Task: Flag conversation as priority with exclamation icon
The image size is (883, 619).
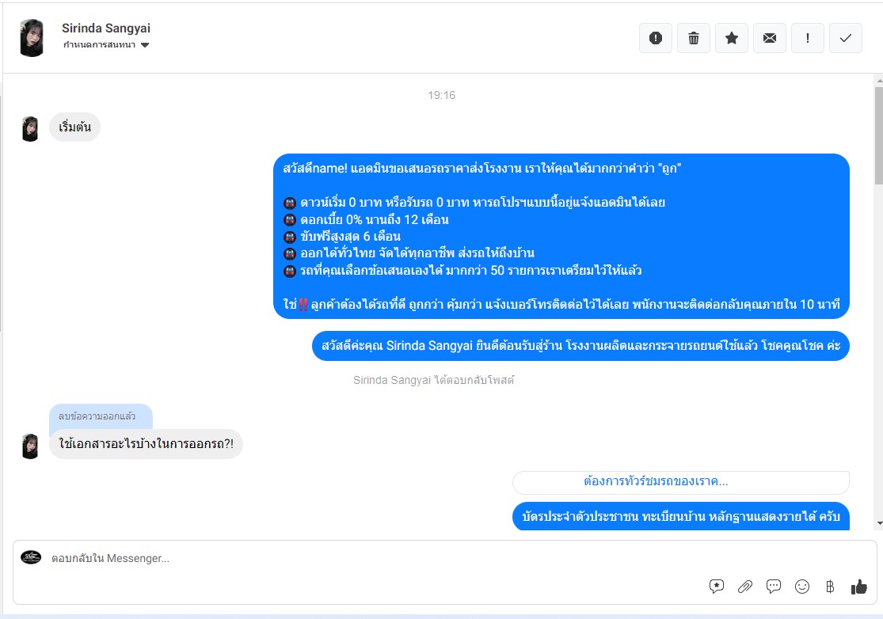Action: [808, 38]
